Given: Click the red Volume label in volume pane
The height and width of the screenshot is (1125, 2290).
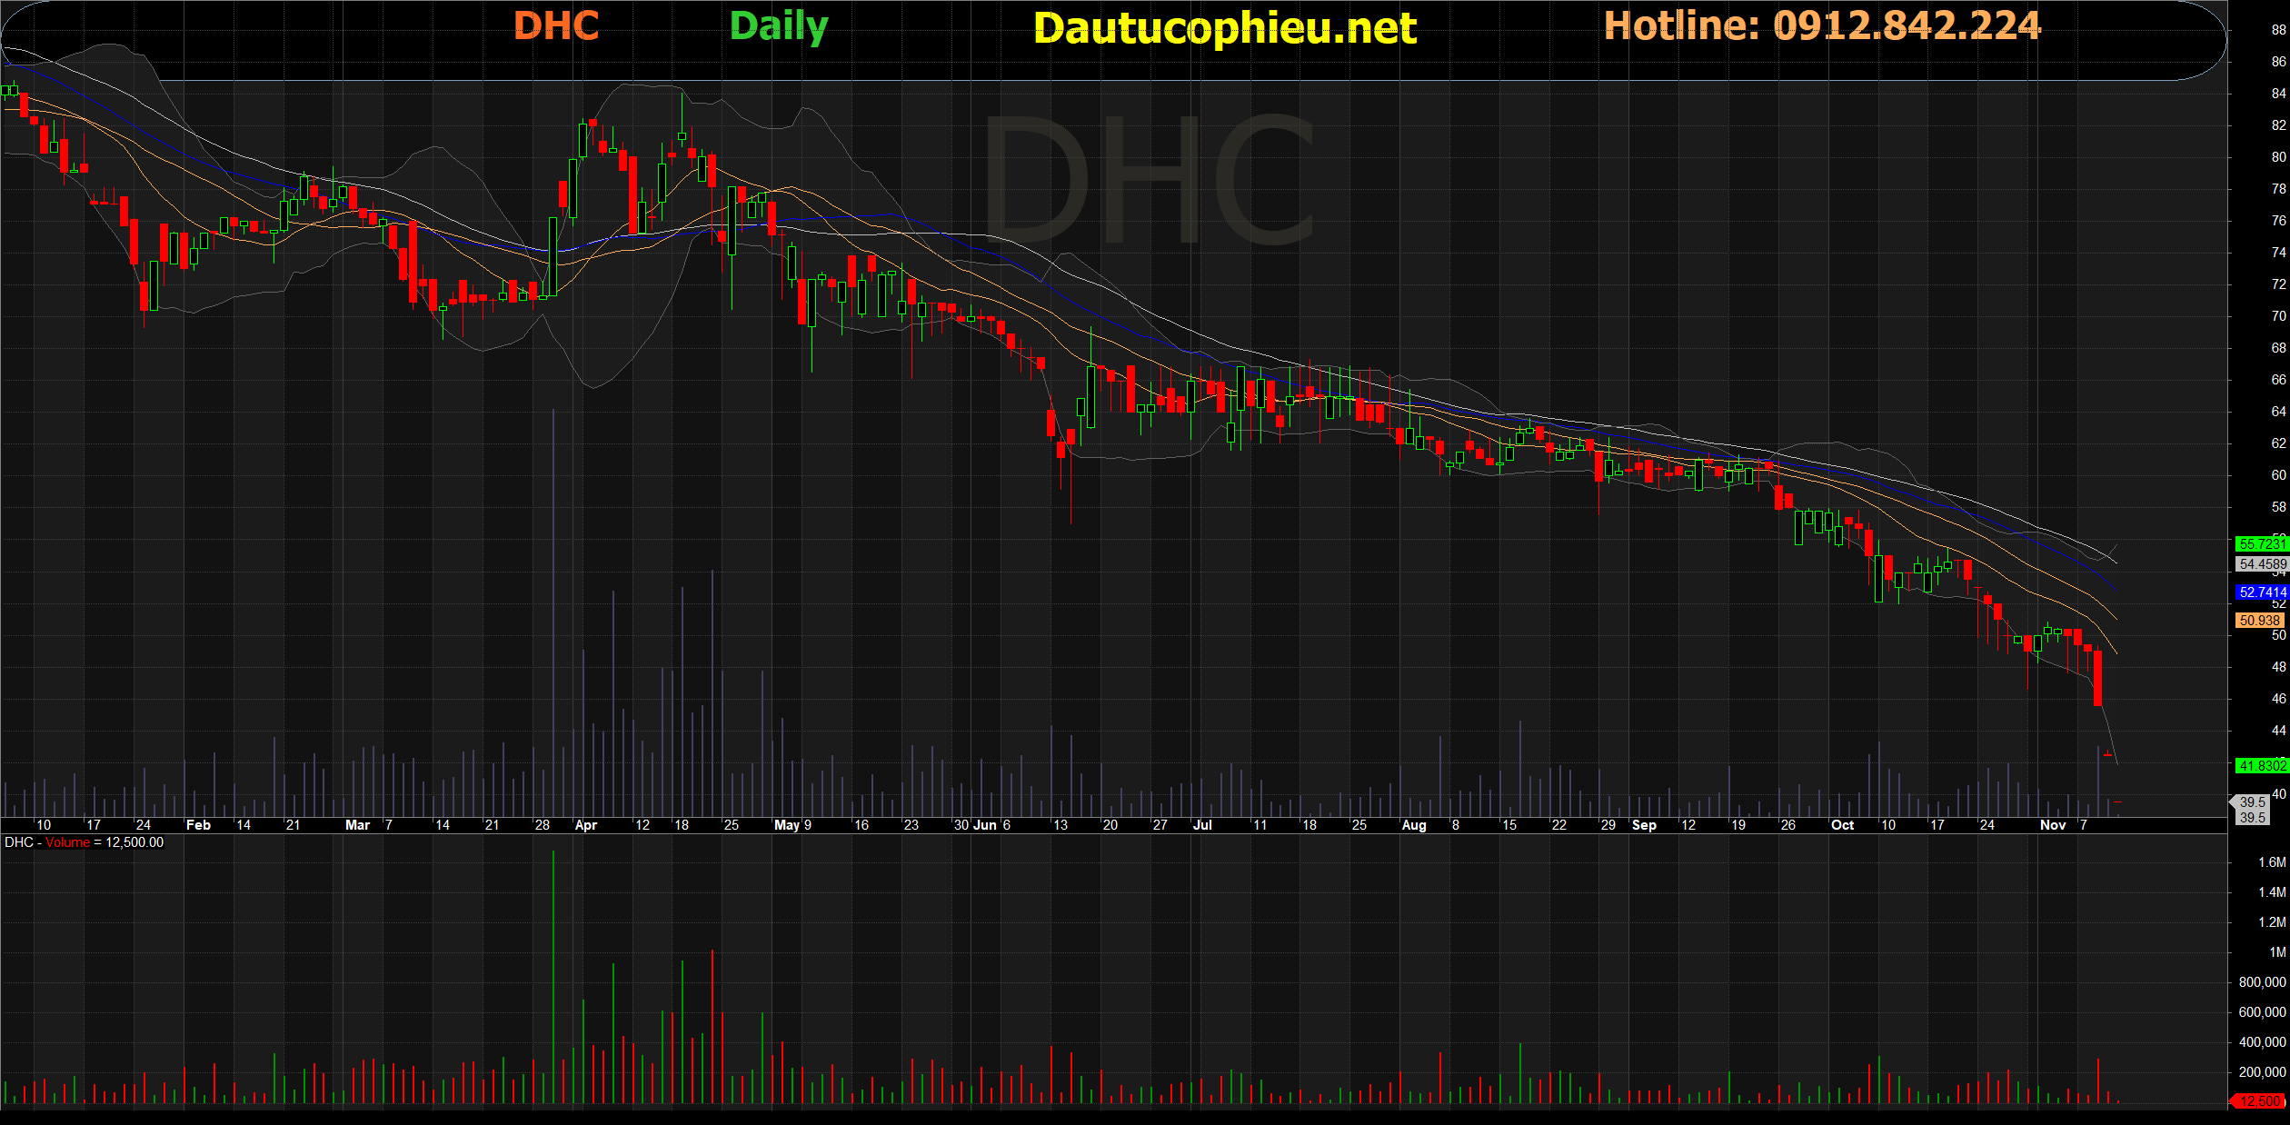Looking at the screenshot, I should pos(68,842).
